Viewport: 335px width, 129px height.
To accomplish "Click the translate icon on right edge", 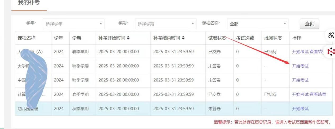I will [331, 35].
